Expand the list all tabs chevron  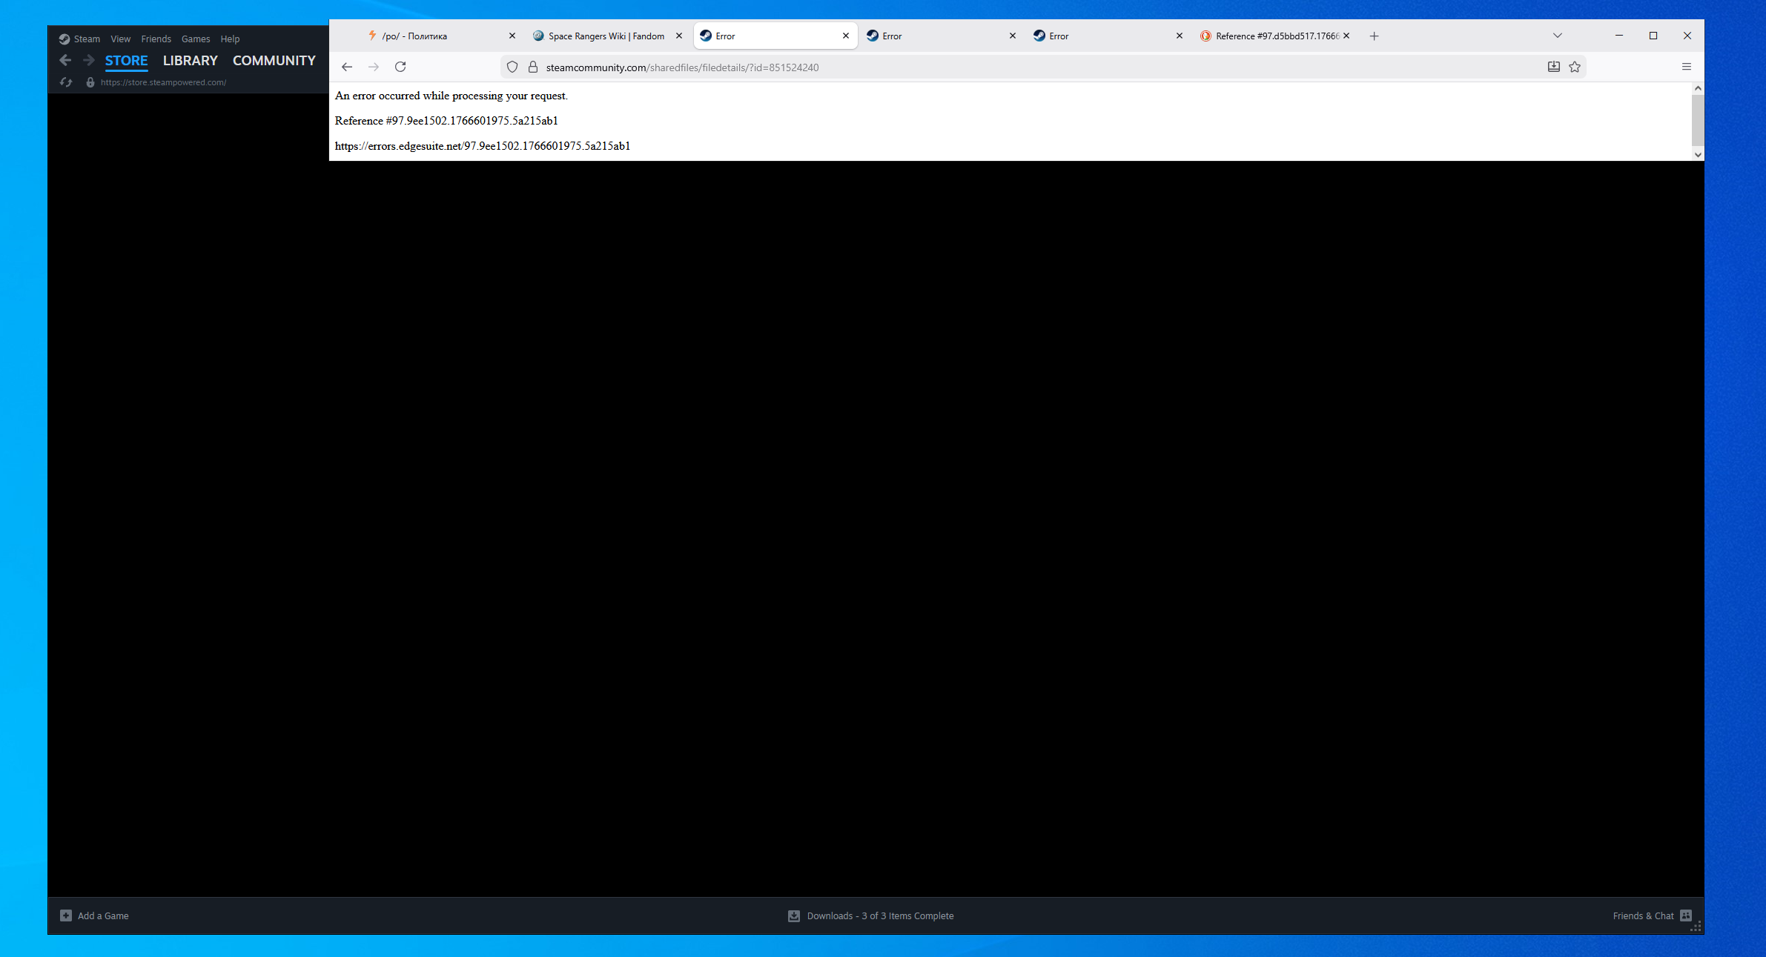1558,36
